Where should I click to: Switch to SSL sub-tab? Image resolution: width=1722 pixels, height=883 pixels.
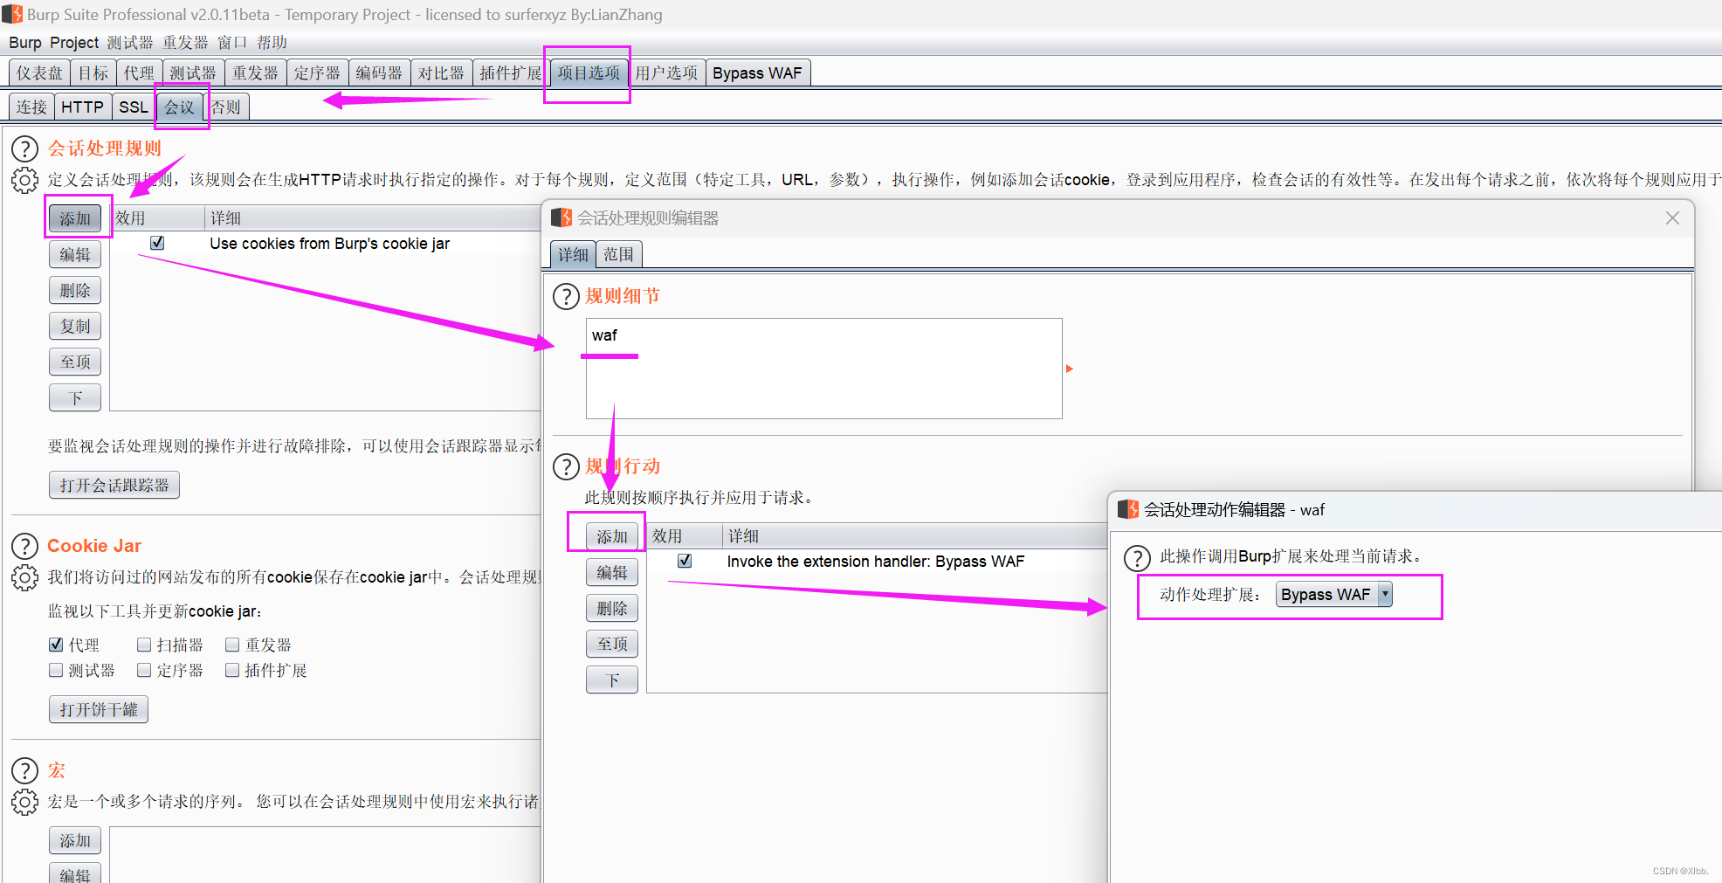tap(134, 107)
